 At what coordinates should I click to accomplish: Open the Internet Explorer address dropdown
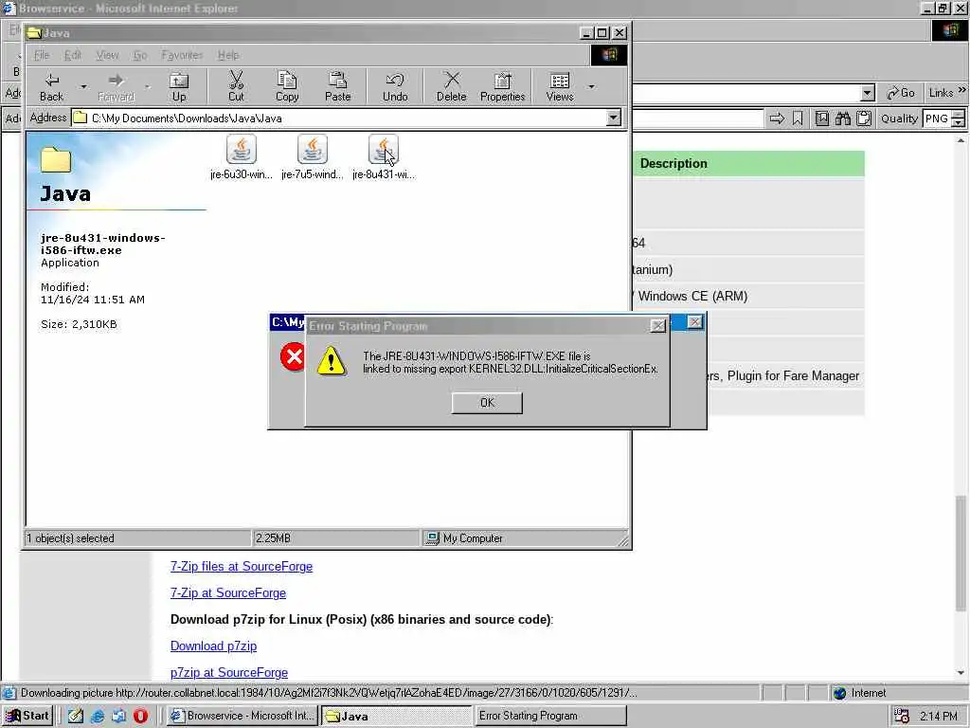pos(868,93)
